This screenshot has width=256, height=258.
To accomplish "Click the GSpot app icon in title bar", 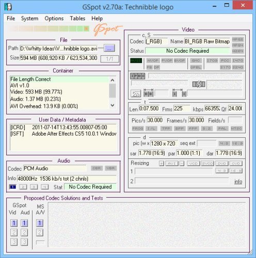I will click(x=8, y=7).
